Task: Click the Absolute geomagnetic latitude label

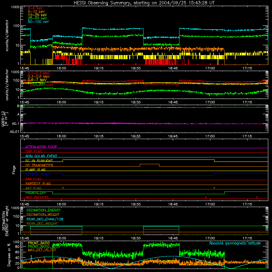Action: (235, 243)
